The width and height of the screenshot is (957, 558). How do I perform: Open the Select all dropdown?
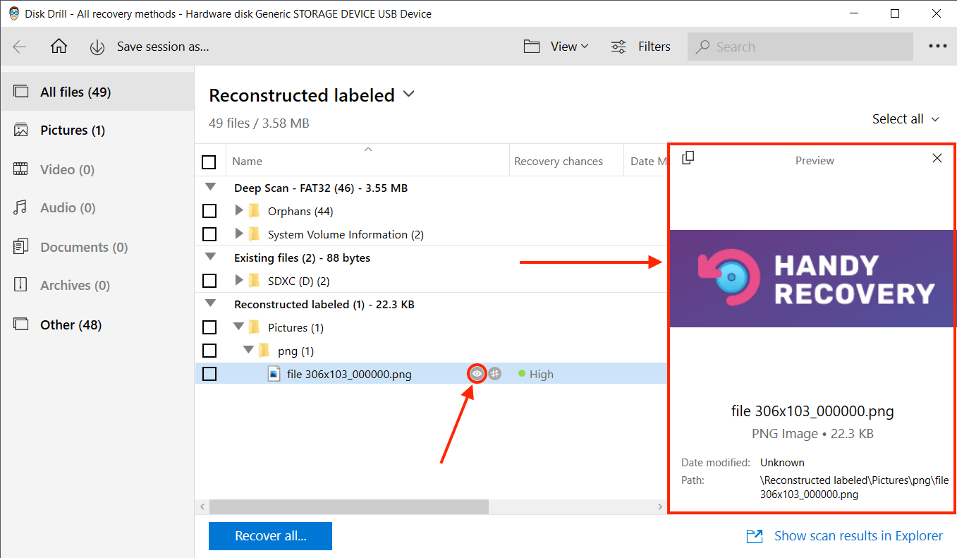pos(906,119)
